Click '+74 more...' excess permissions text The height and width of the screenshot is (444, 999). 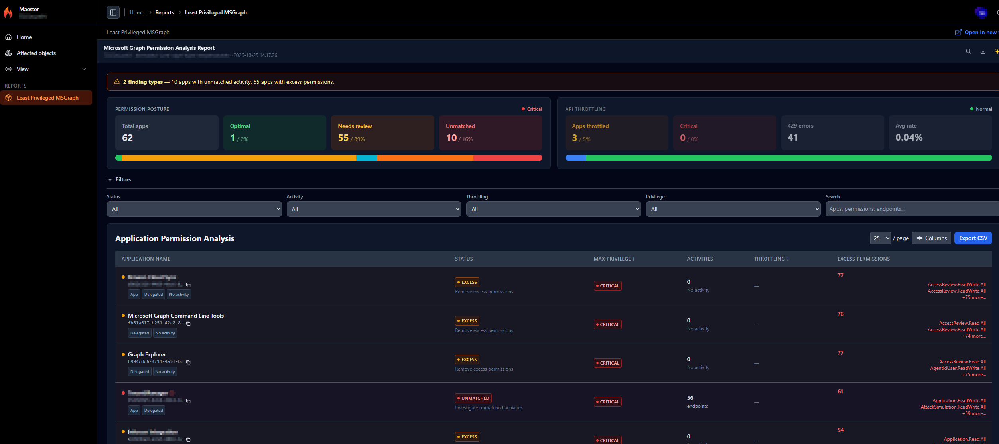[973, 336]
